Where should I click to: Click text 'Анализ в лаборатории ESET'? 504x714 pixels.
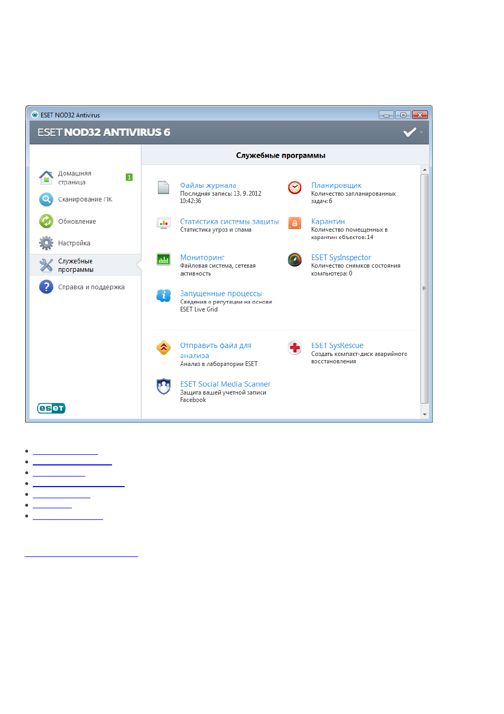[219, 364]
